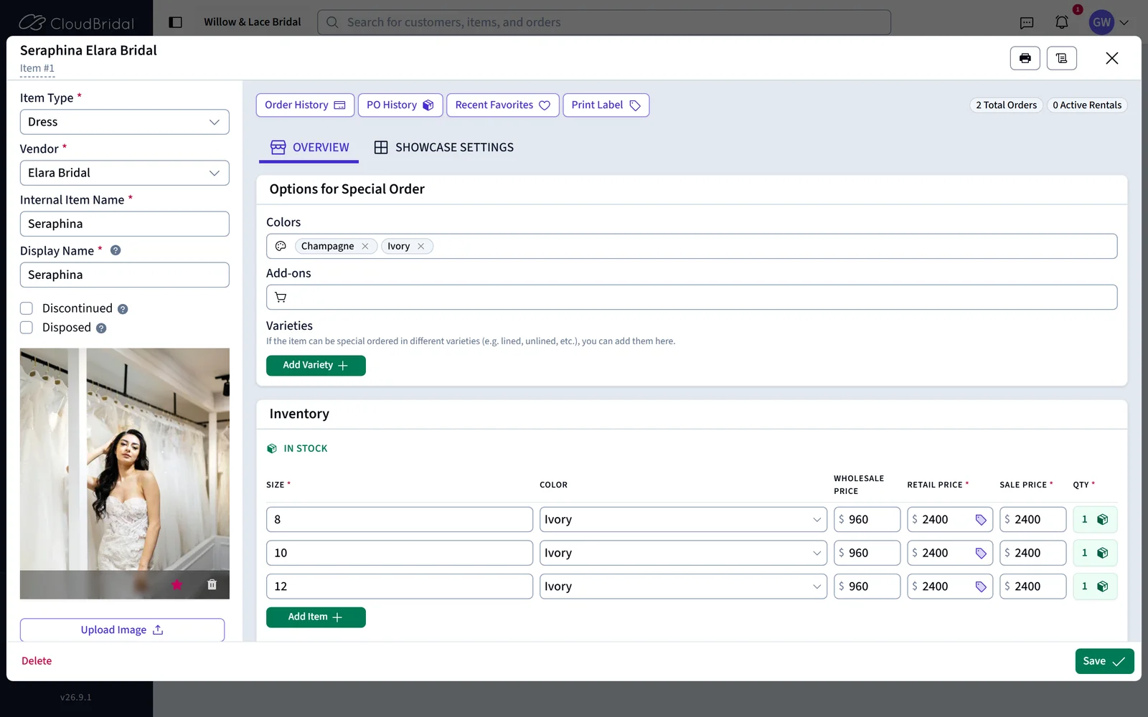Click the Delete link
The width and height of the screenshot is (1148, 717).
pyautogui.click(x=37, y=661)
